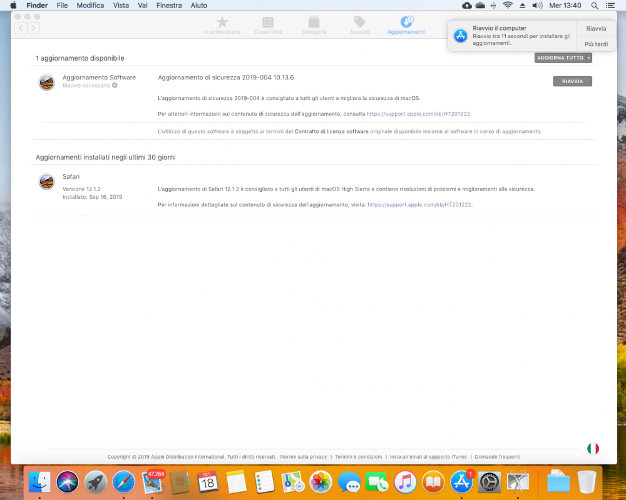Open App Store from the Dock
This screenshot has height=500, width=626.
[461, 482]
